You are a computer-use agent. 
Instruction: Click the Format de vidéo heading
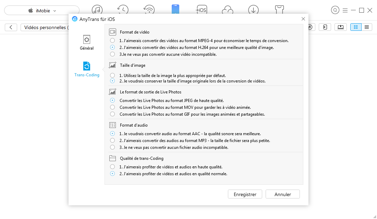coord(134,32)
